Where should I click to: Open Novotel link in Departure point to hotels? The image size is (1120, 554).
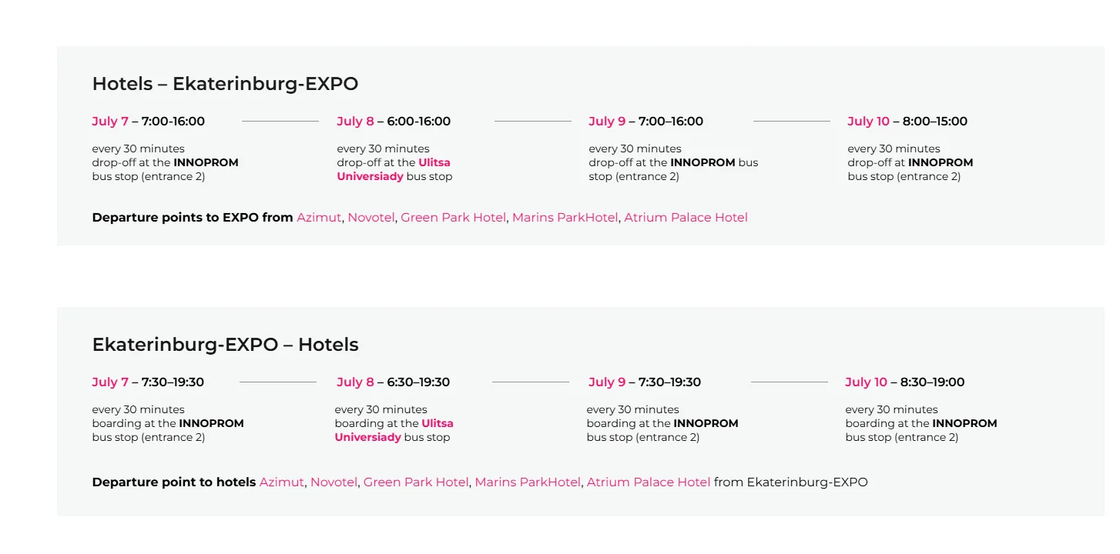334,482
